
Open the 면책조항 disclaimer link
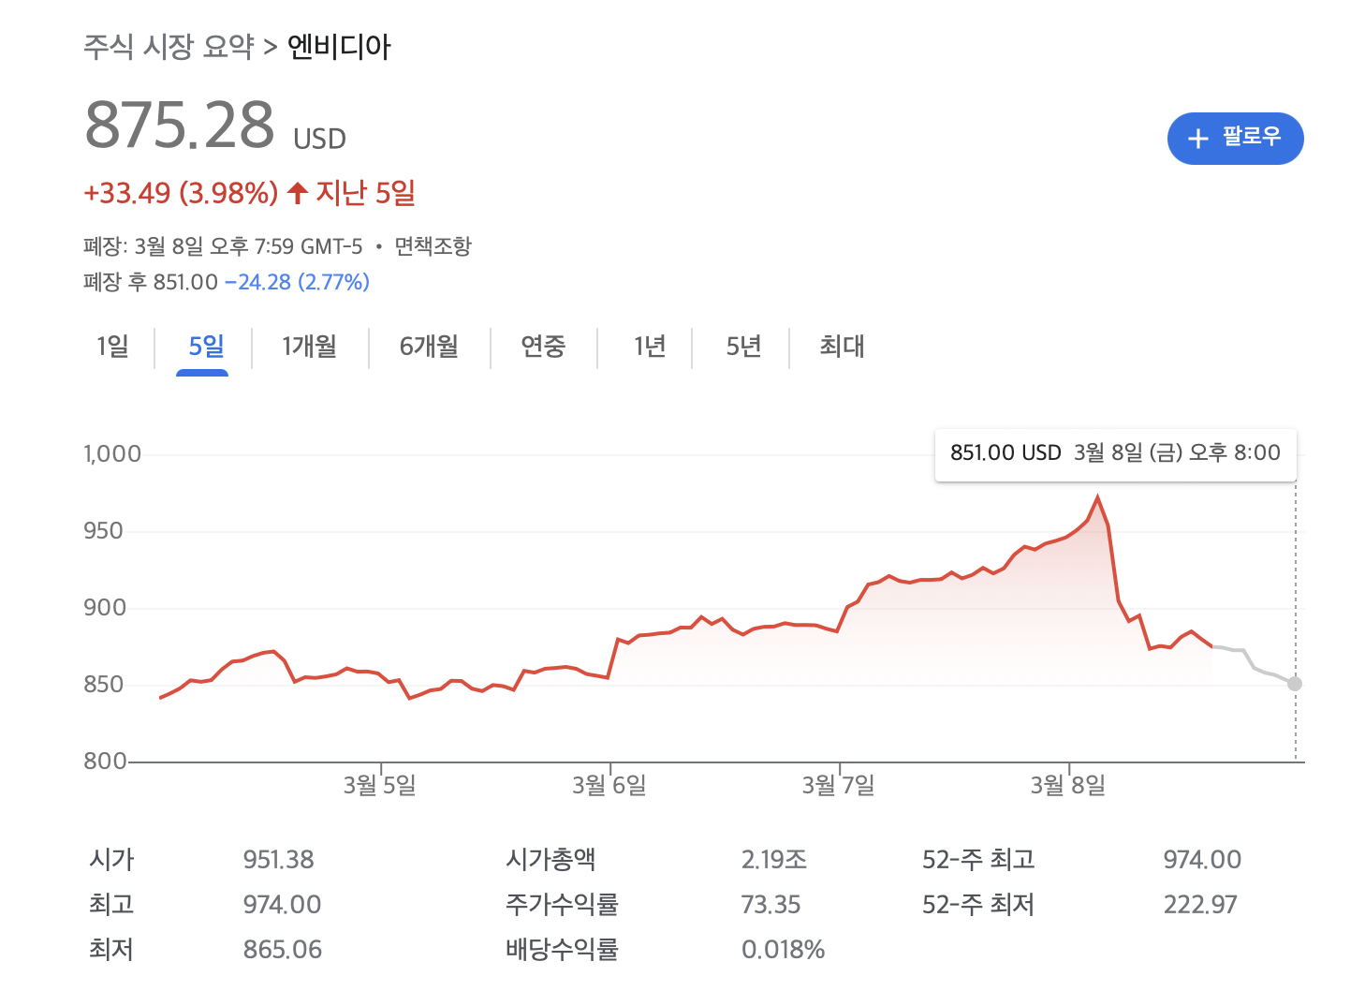pos(433,246)
